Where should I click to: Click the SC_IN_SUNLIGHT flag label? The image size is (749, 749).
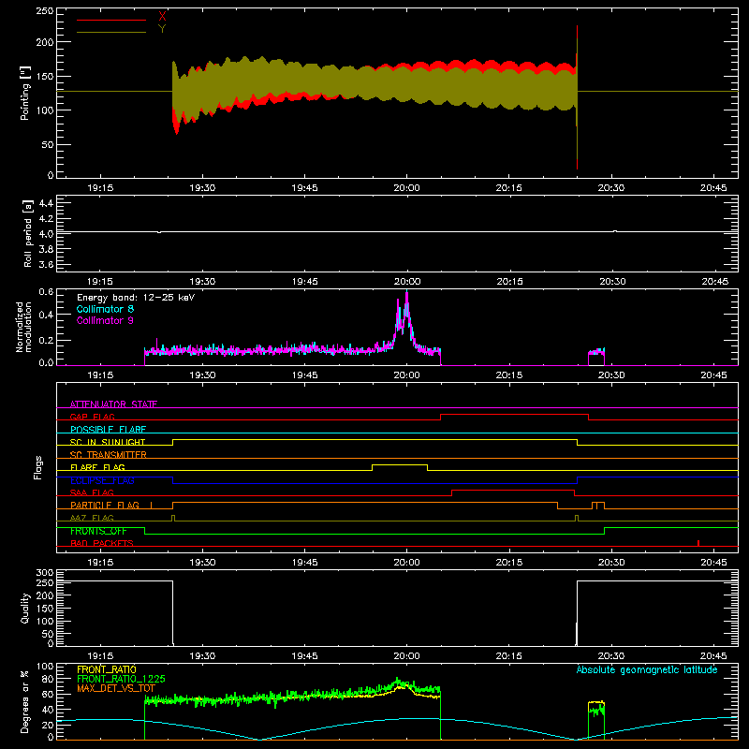tap(108, 442)
